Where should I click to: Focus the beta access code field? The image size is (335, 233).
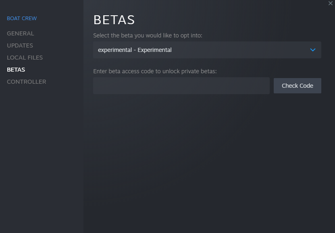point(181,86)
